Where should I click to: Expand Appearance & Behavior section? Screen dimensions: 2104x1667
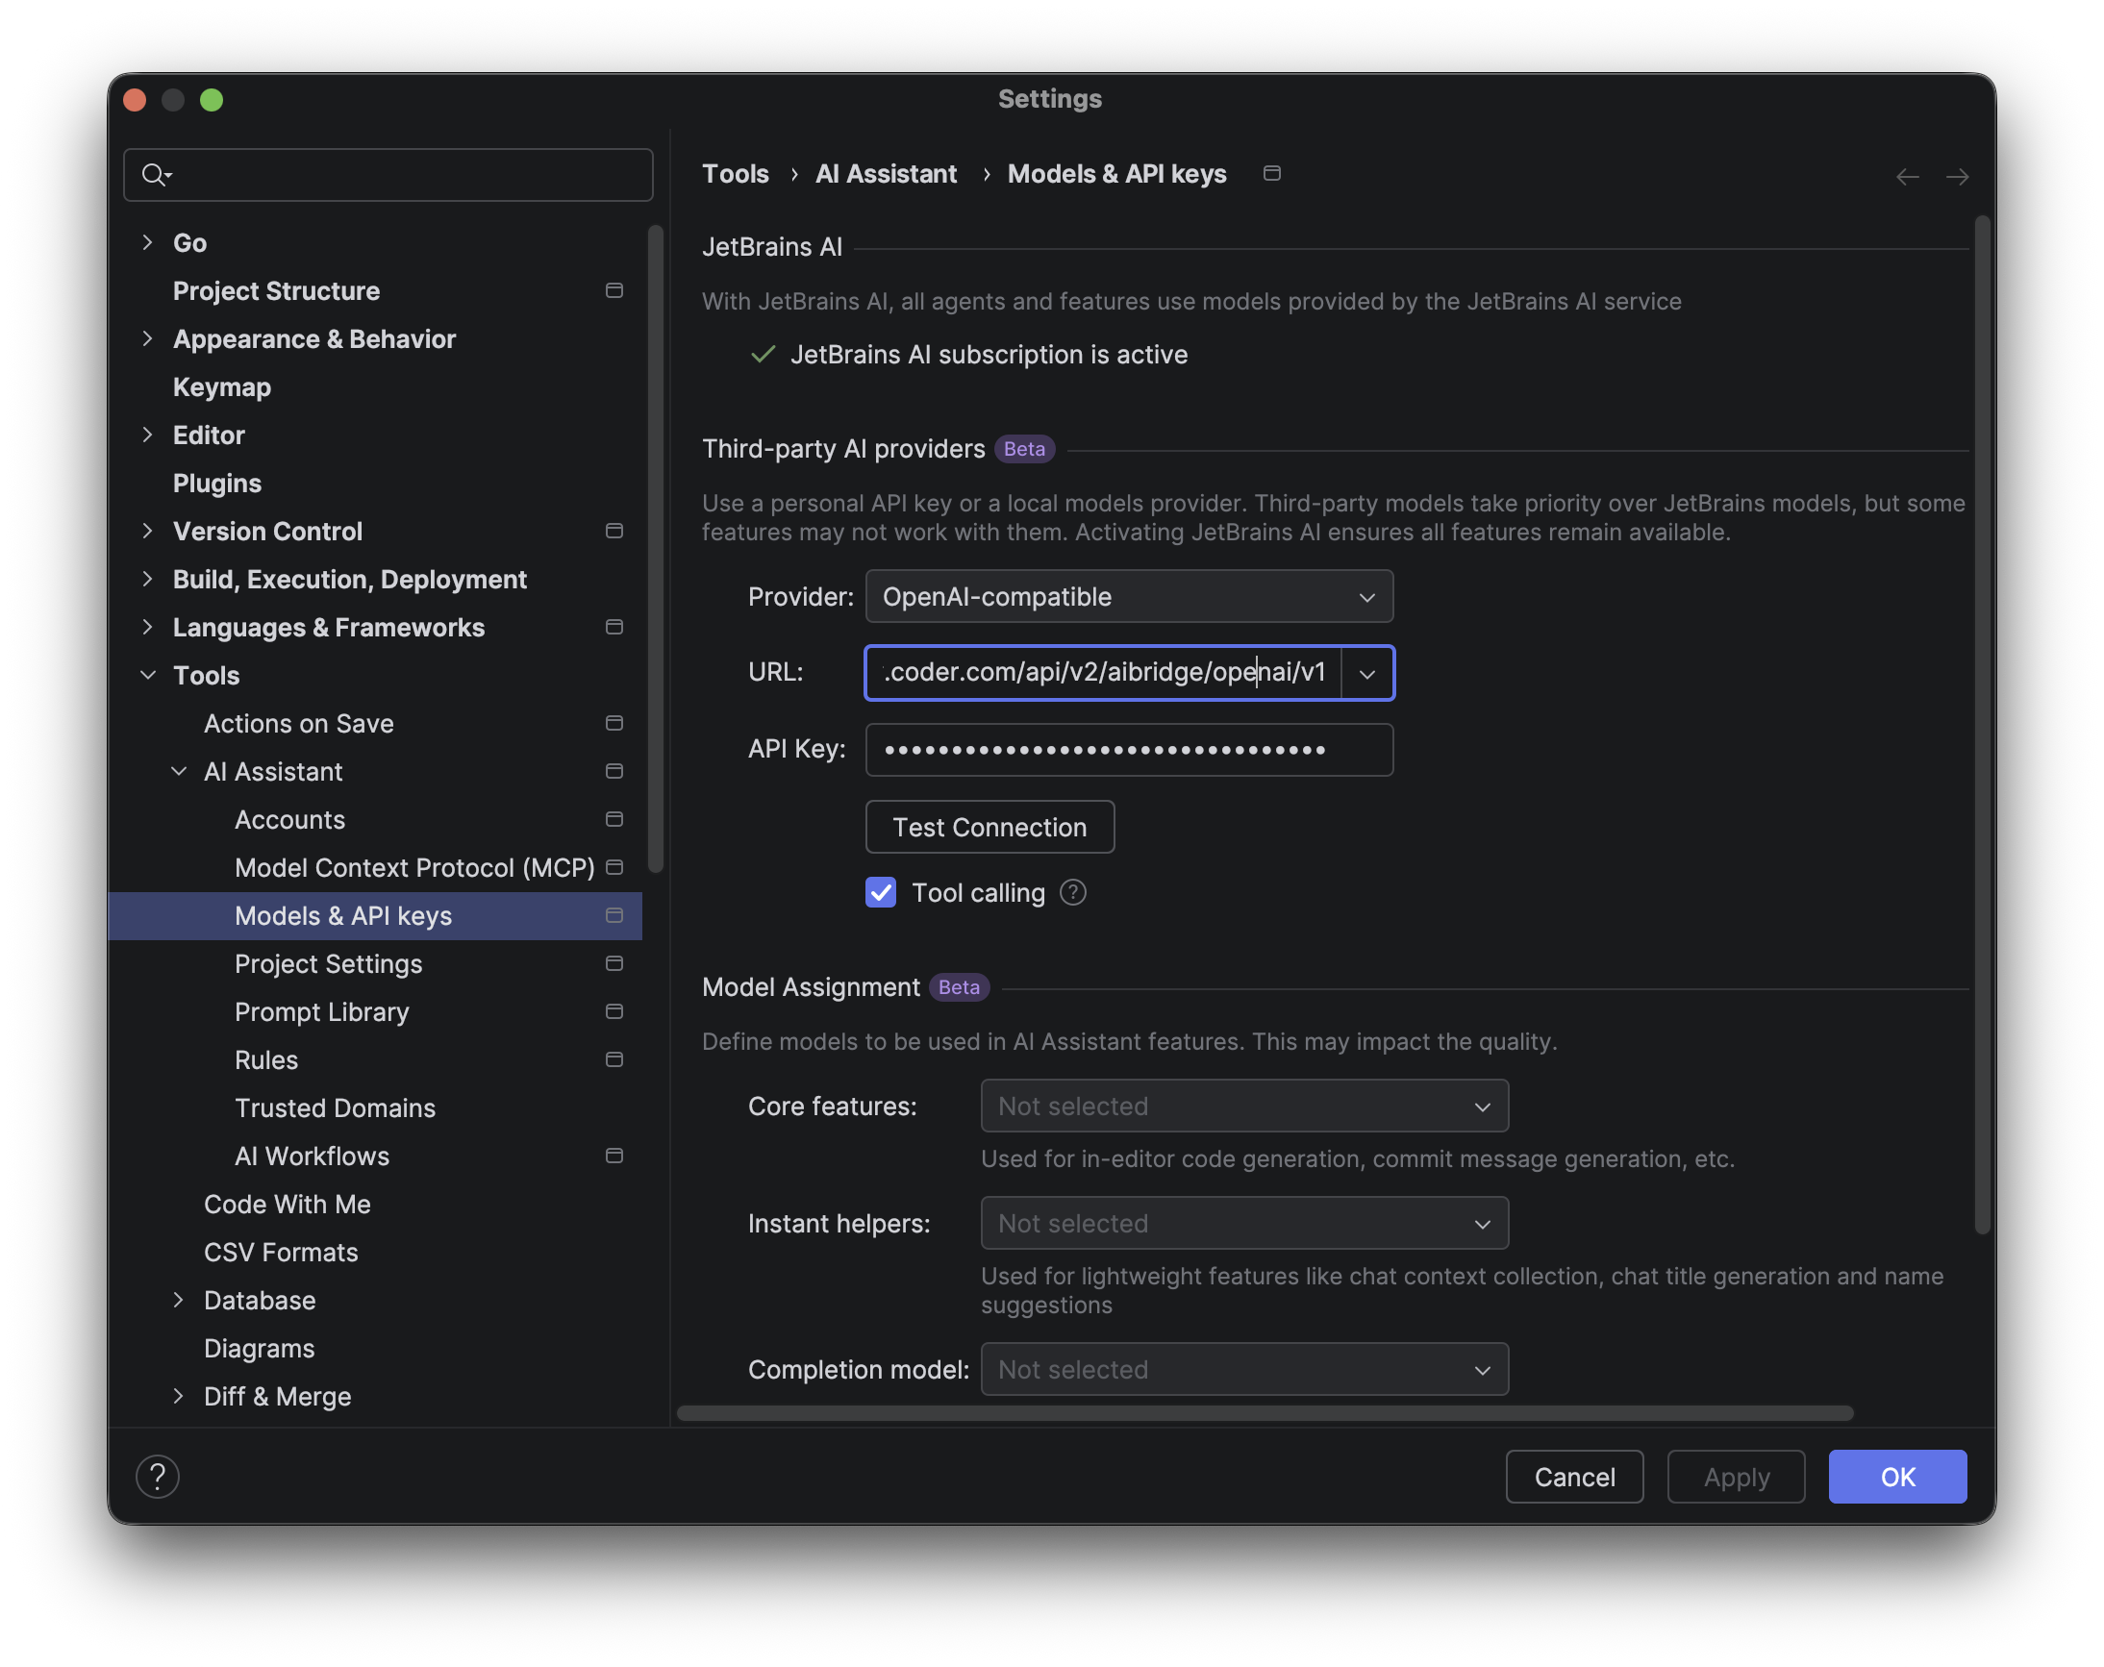(x=147, y=338)
